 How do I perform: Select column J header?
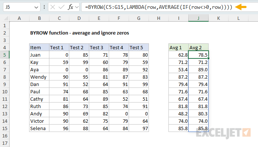[199, 18]
